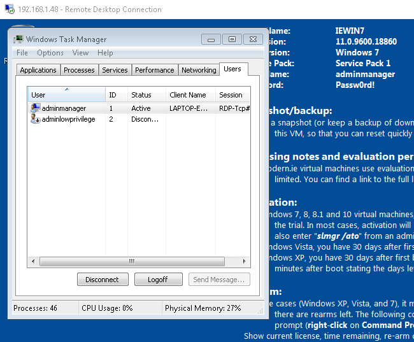Click the Task Manager title bar icon
Viewport: 414px width, 342px height.
click(x=18, y=39)
